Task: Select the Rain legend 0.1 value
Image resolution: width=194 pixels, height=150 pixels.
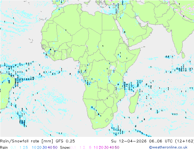Action: [13, 148]
